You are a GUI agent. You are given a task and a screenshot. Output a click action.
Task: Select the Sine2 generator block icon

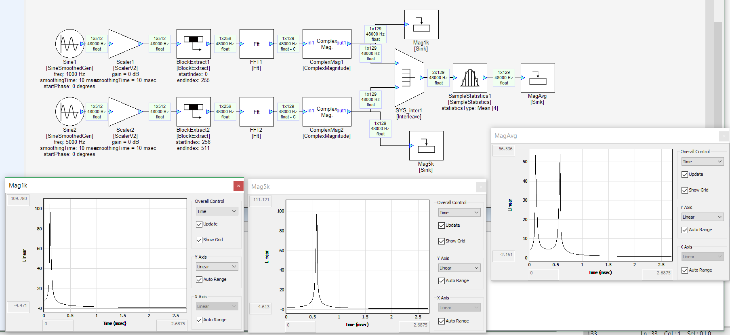(x=70, y=112)
